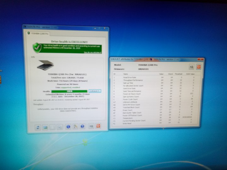The image size is (227, 170).
Task: Click the 100% health progress bar
Action: [x=69, y=91]
